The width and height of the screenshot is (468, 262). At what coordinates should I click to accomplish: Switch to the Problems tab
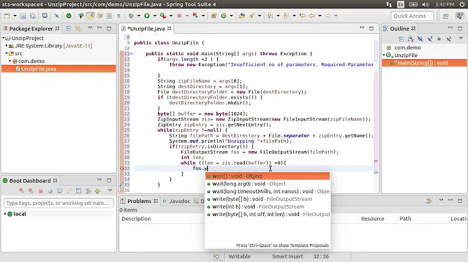tap(139, 201)
